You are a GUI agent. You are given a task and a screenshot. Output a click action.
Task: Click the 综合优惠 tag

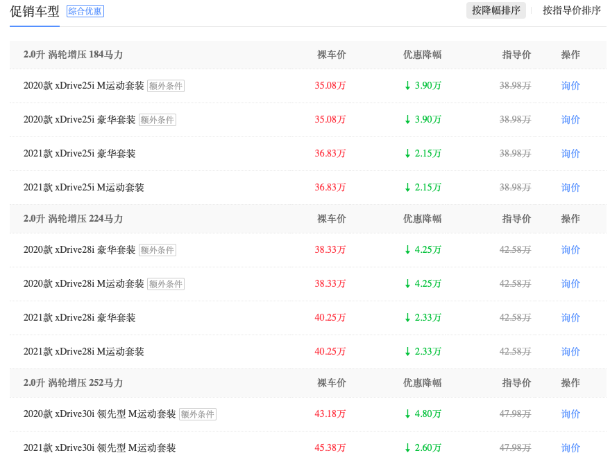85,11
